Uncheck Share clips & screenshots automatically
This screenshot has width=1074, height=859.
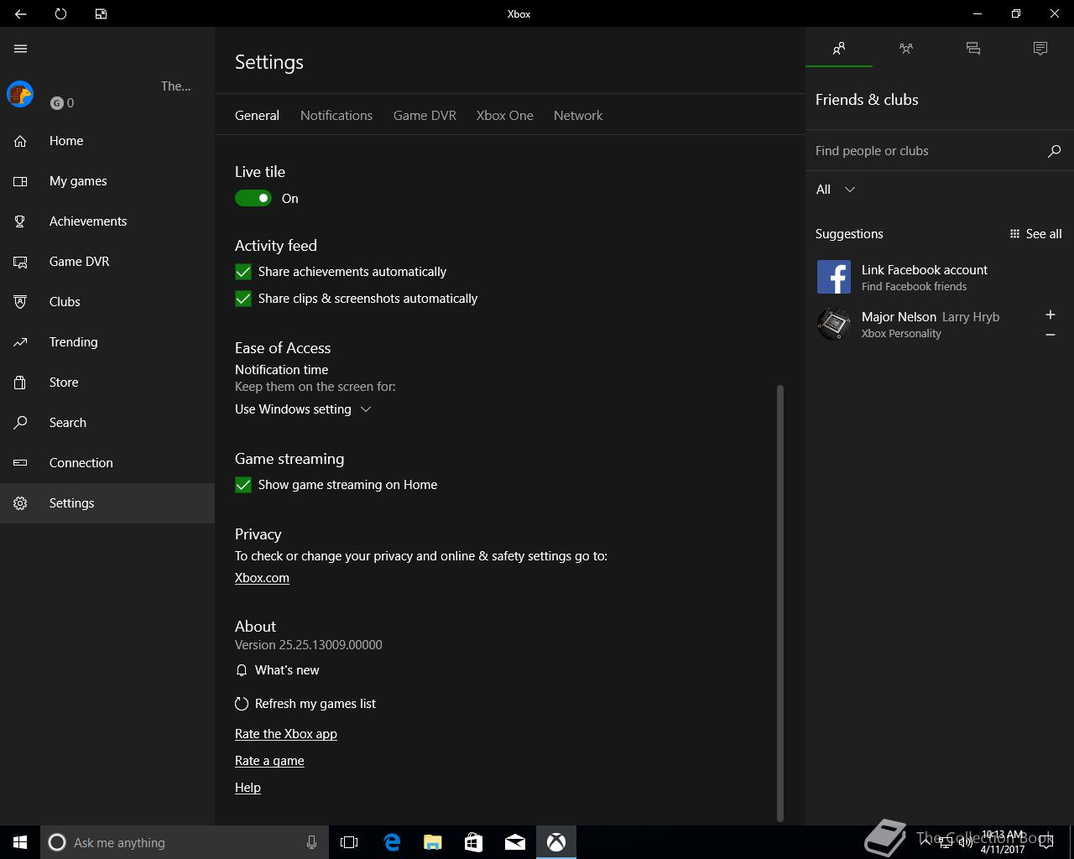click(x=243, y=299)
